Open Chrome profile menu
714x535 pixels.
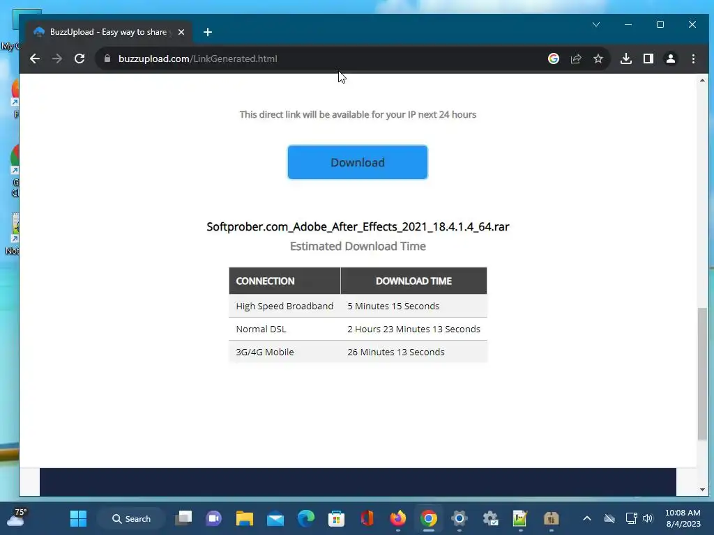click(670, 59)
